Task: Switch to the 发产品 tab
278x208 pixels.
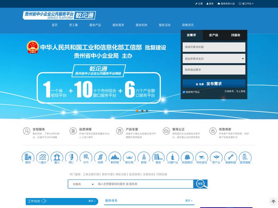Action: 214,35
